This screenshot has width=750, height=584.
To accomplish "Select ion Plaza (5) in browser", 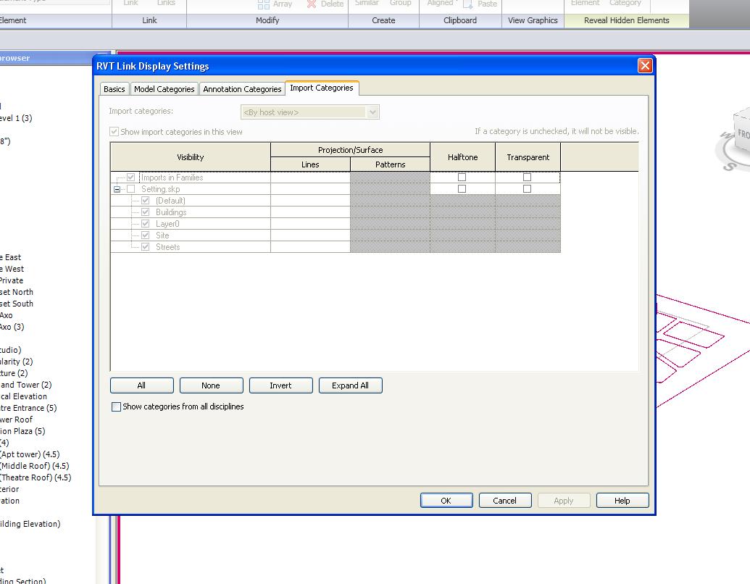I will coord(22,431).
